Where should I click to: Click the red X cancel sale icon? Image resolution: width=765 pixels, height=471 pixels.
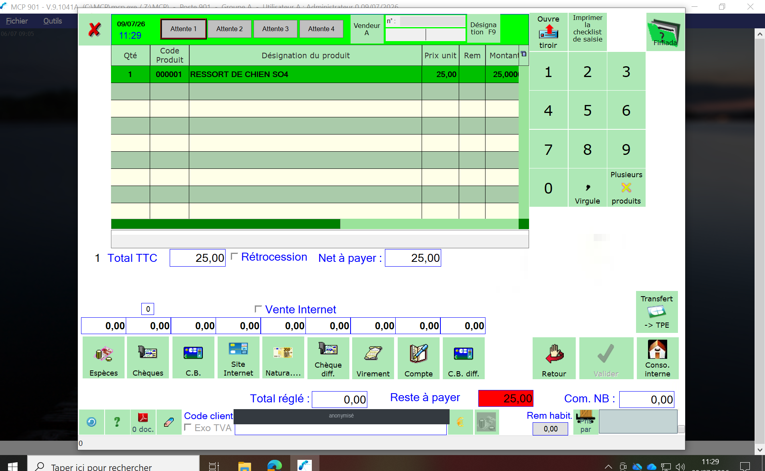[95, 30]
